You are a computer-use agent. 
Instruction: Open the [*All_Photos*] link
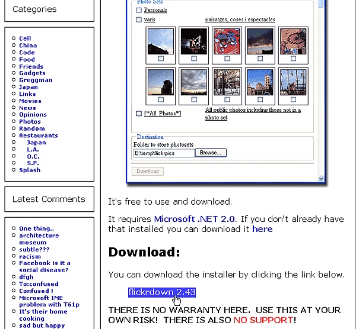(x=163, y=114)
